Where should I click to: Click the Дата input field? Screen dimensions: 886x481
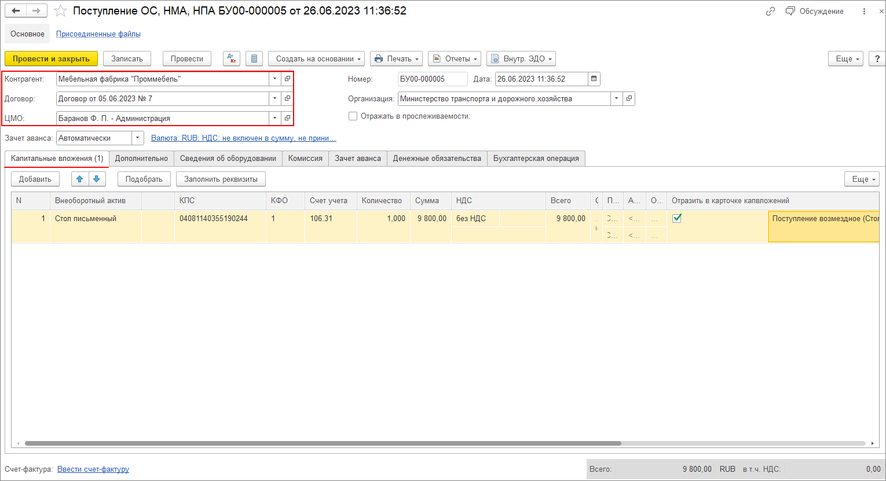541,79
